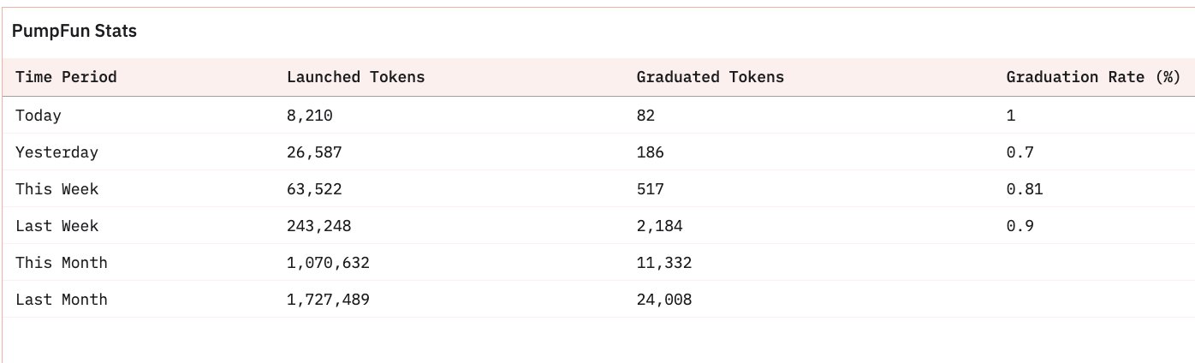
Task: Click the Graduated Tokens column header
Action: click(x=710, y=77)
